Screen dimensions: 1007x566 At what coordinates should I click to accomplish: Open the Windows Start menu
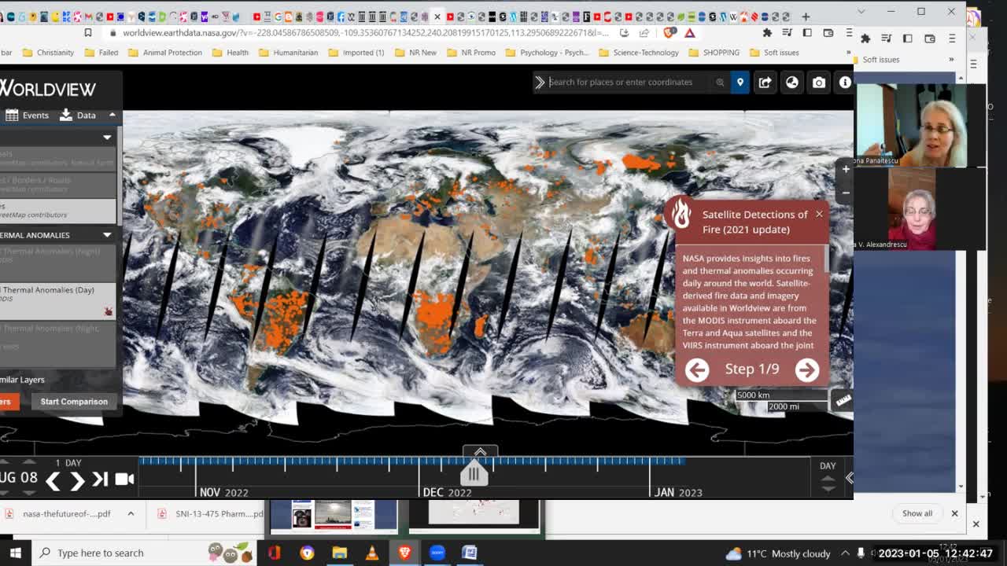pyautogui.click(x=15, y=553)
